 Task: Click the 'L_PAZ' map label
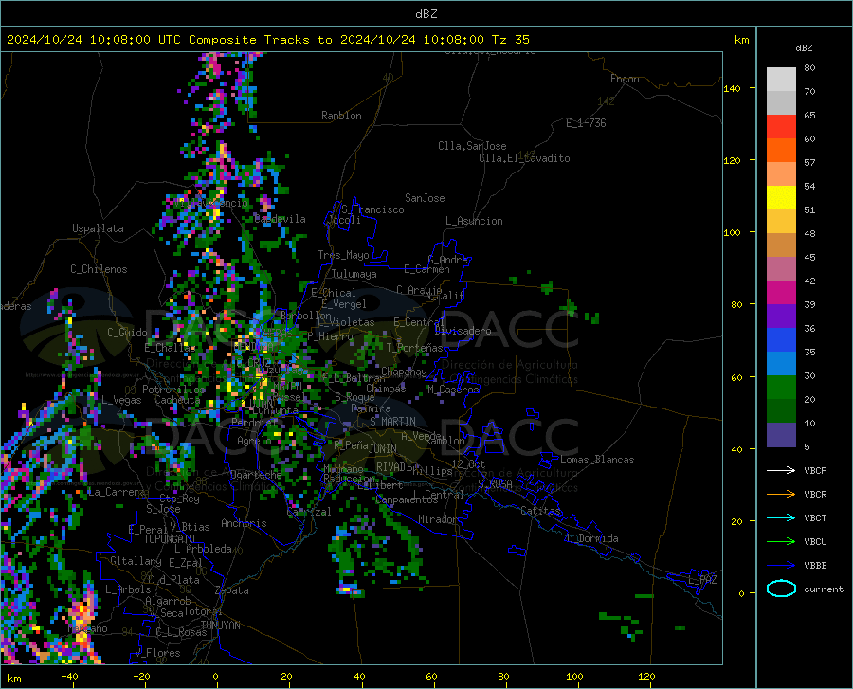coord(703,580)
